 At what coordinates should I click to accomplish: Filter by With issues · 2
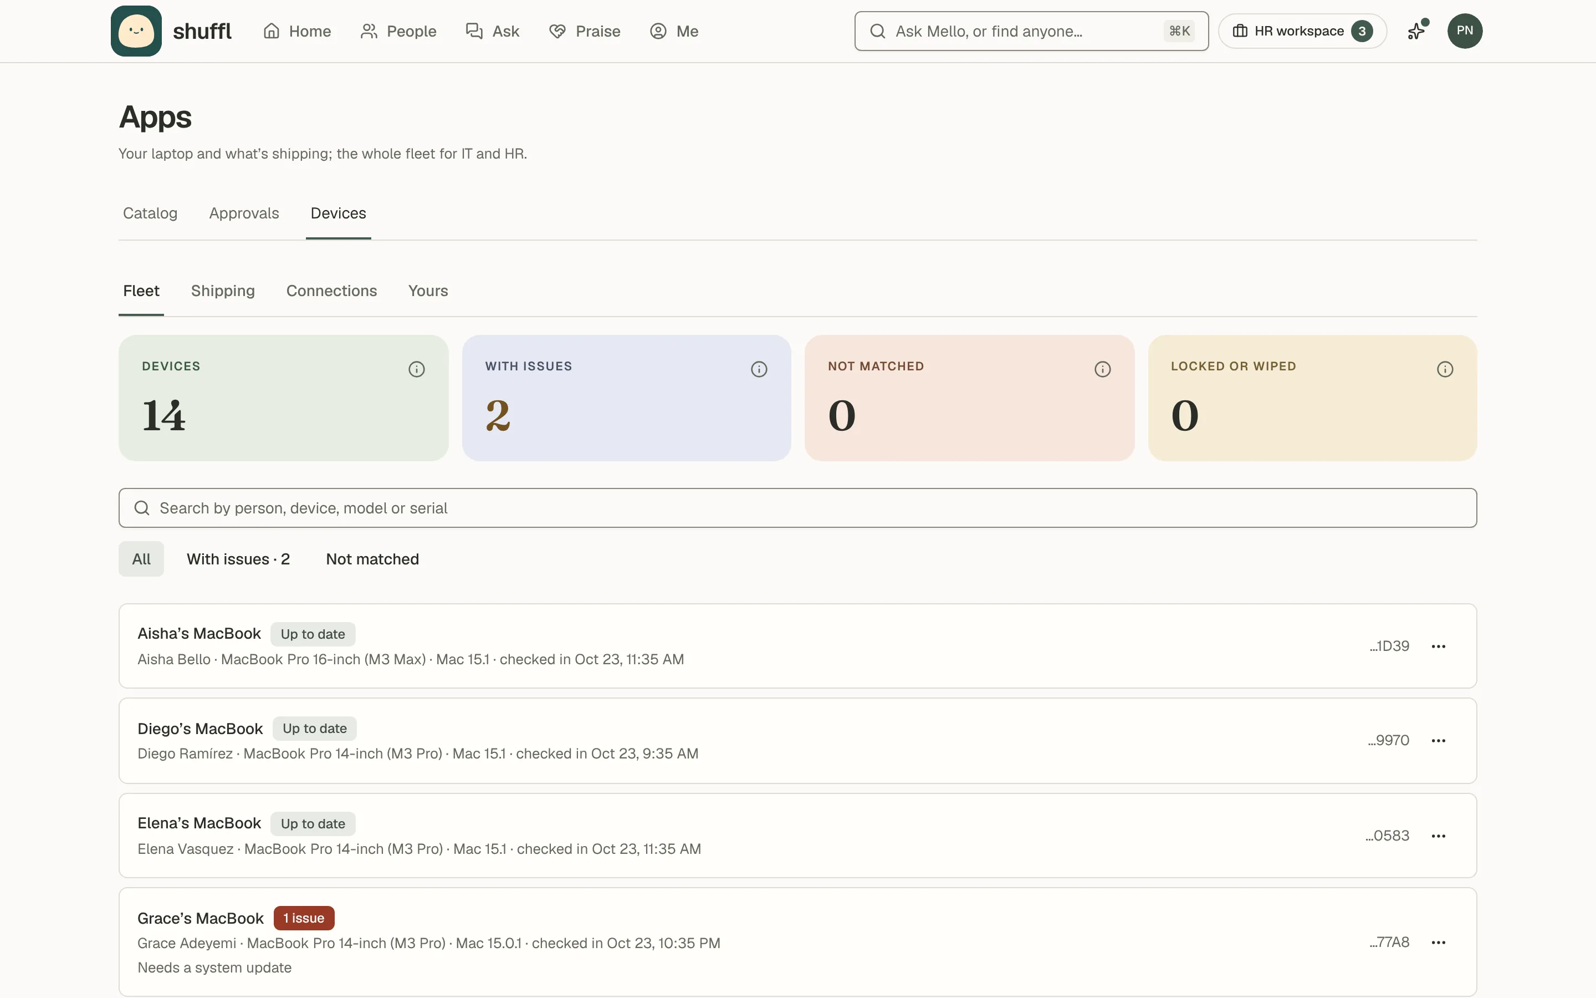click(238, 559)
